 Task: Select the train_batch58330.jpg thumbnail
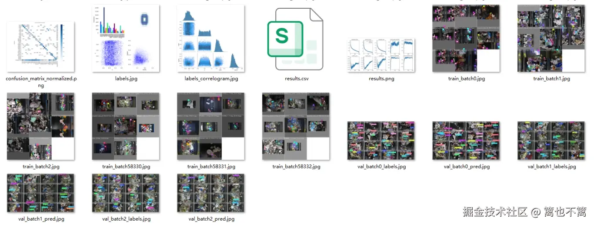coord(126,126)
